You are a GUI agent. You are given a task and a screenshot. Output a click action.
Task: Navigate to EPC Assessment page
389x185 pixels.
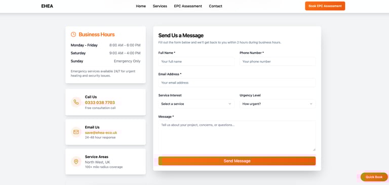point(188,6)
